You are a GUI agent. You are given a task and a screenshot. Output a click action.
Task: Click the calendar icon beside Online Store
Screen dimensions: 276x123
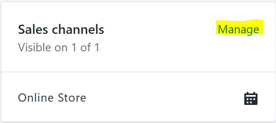click(x=251, y=98)
